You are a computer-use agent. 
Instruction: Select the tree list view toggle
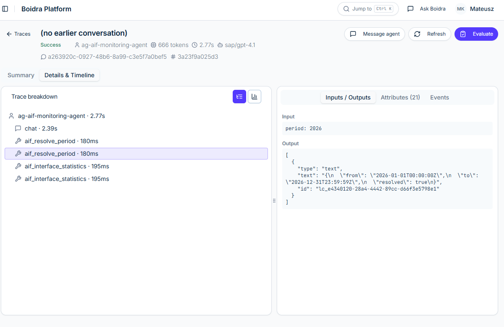239,97
